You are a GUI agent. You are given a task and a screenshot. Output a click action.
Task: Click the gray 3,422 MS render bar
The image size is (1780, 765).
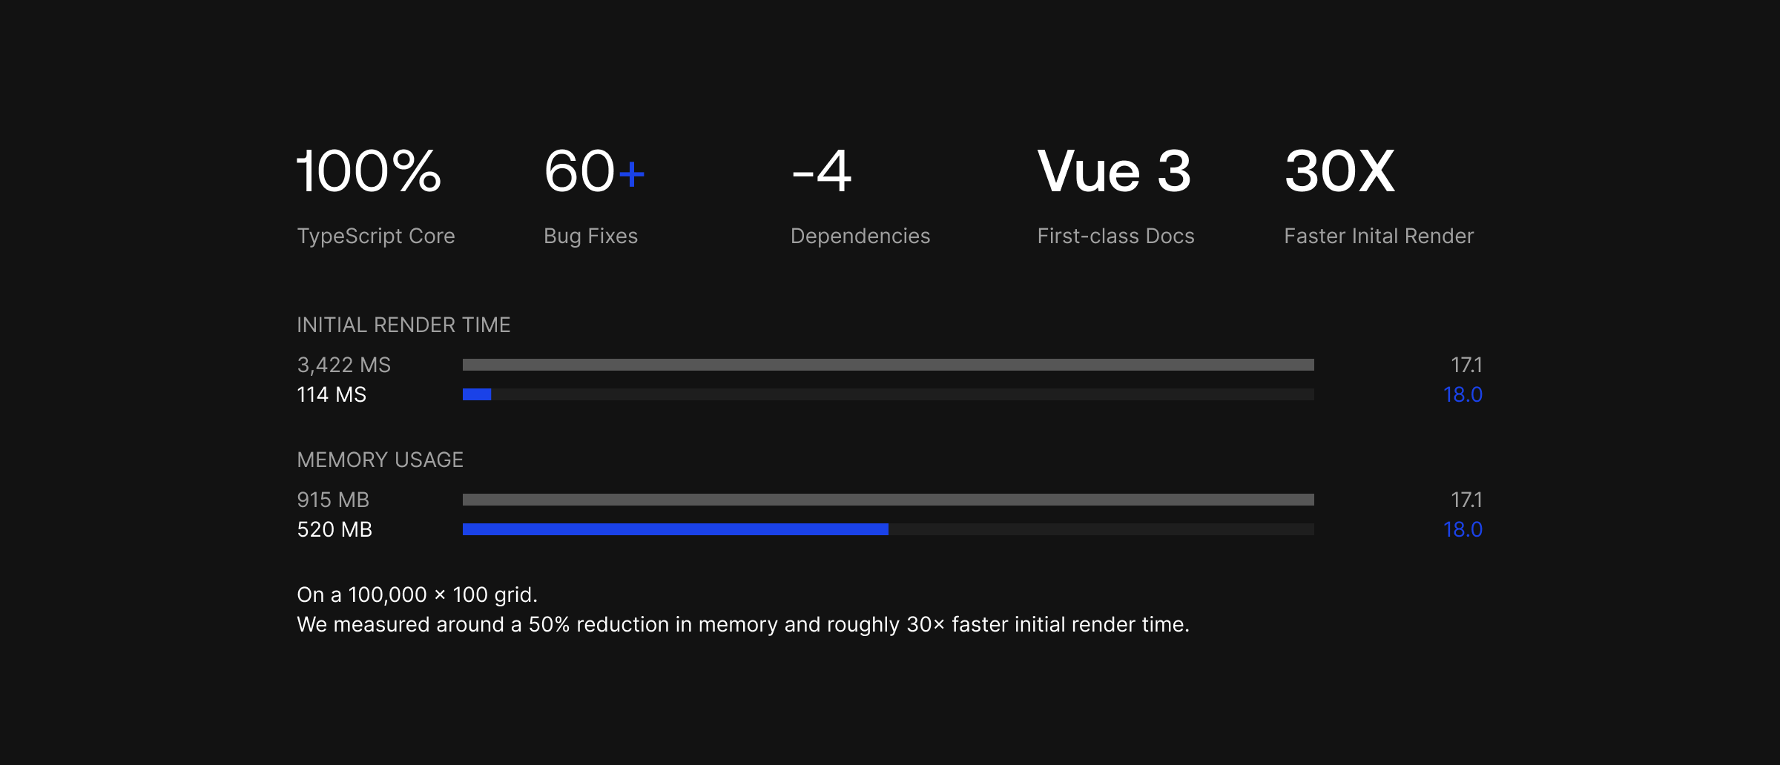(889, 365)
